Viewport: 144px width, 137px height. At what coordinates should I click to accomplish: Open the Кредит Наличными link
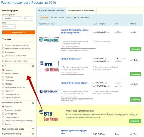coord(71,59)
